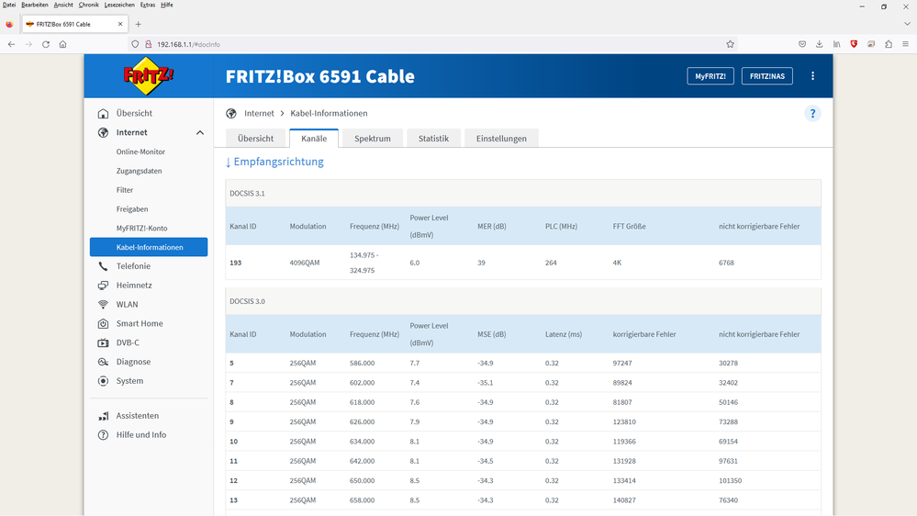Image resolution: width=917 pixels, height=516 pixels.
Task: Open WLAN wifi icon
Action: pos(103,305)
